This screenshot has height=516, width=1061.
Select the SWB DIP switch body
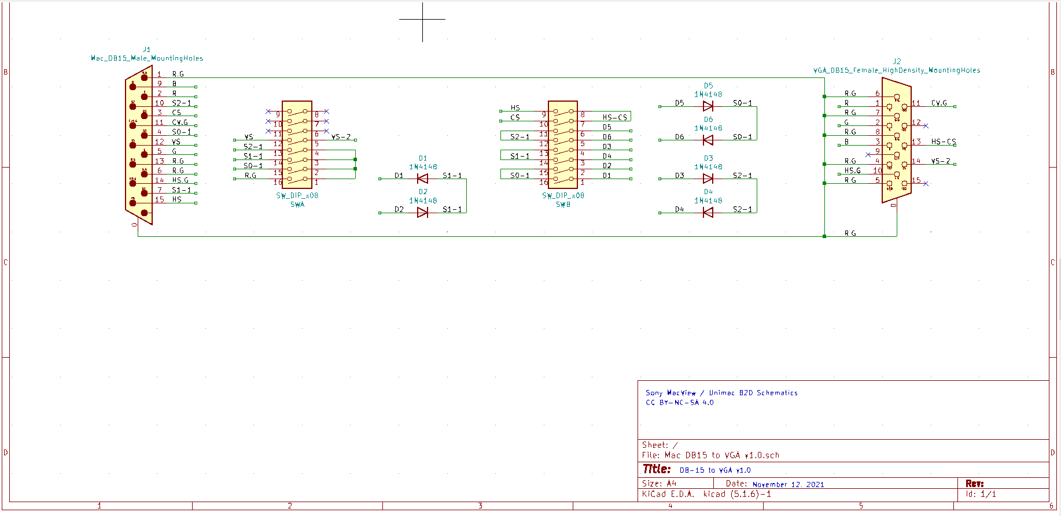coord(563,145)
